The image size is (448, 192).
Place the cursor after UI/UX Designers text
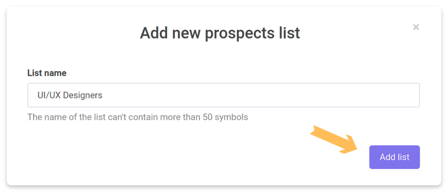tap(103, 95)
